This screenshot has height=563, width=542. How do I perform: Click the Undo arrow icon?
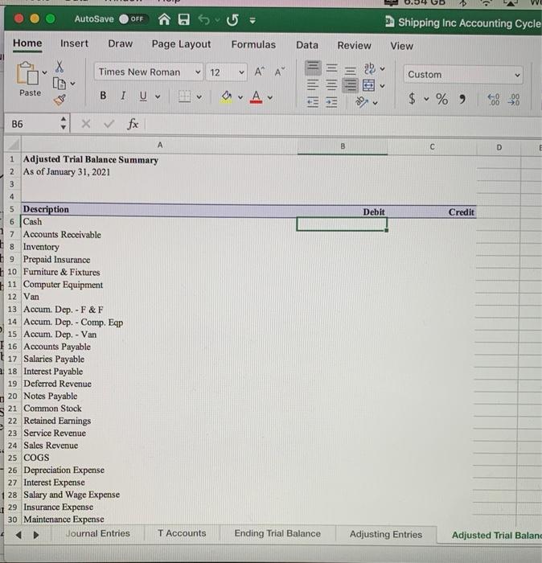point(204,19)
